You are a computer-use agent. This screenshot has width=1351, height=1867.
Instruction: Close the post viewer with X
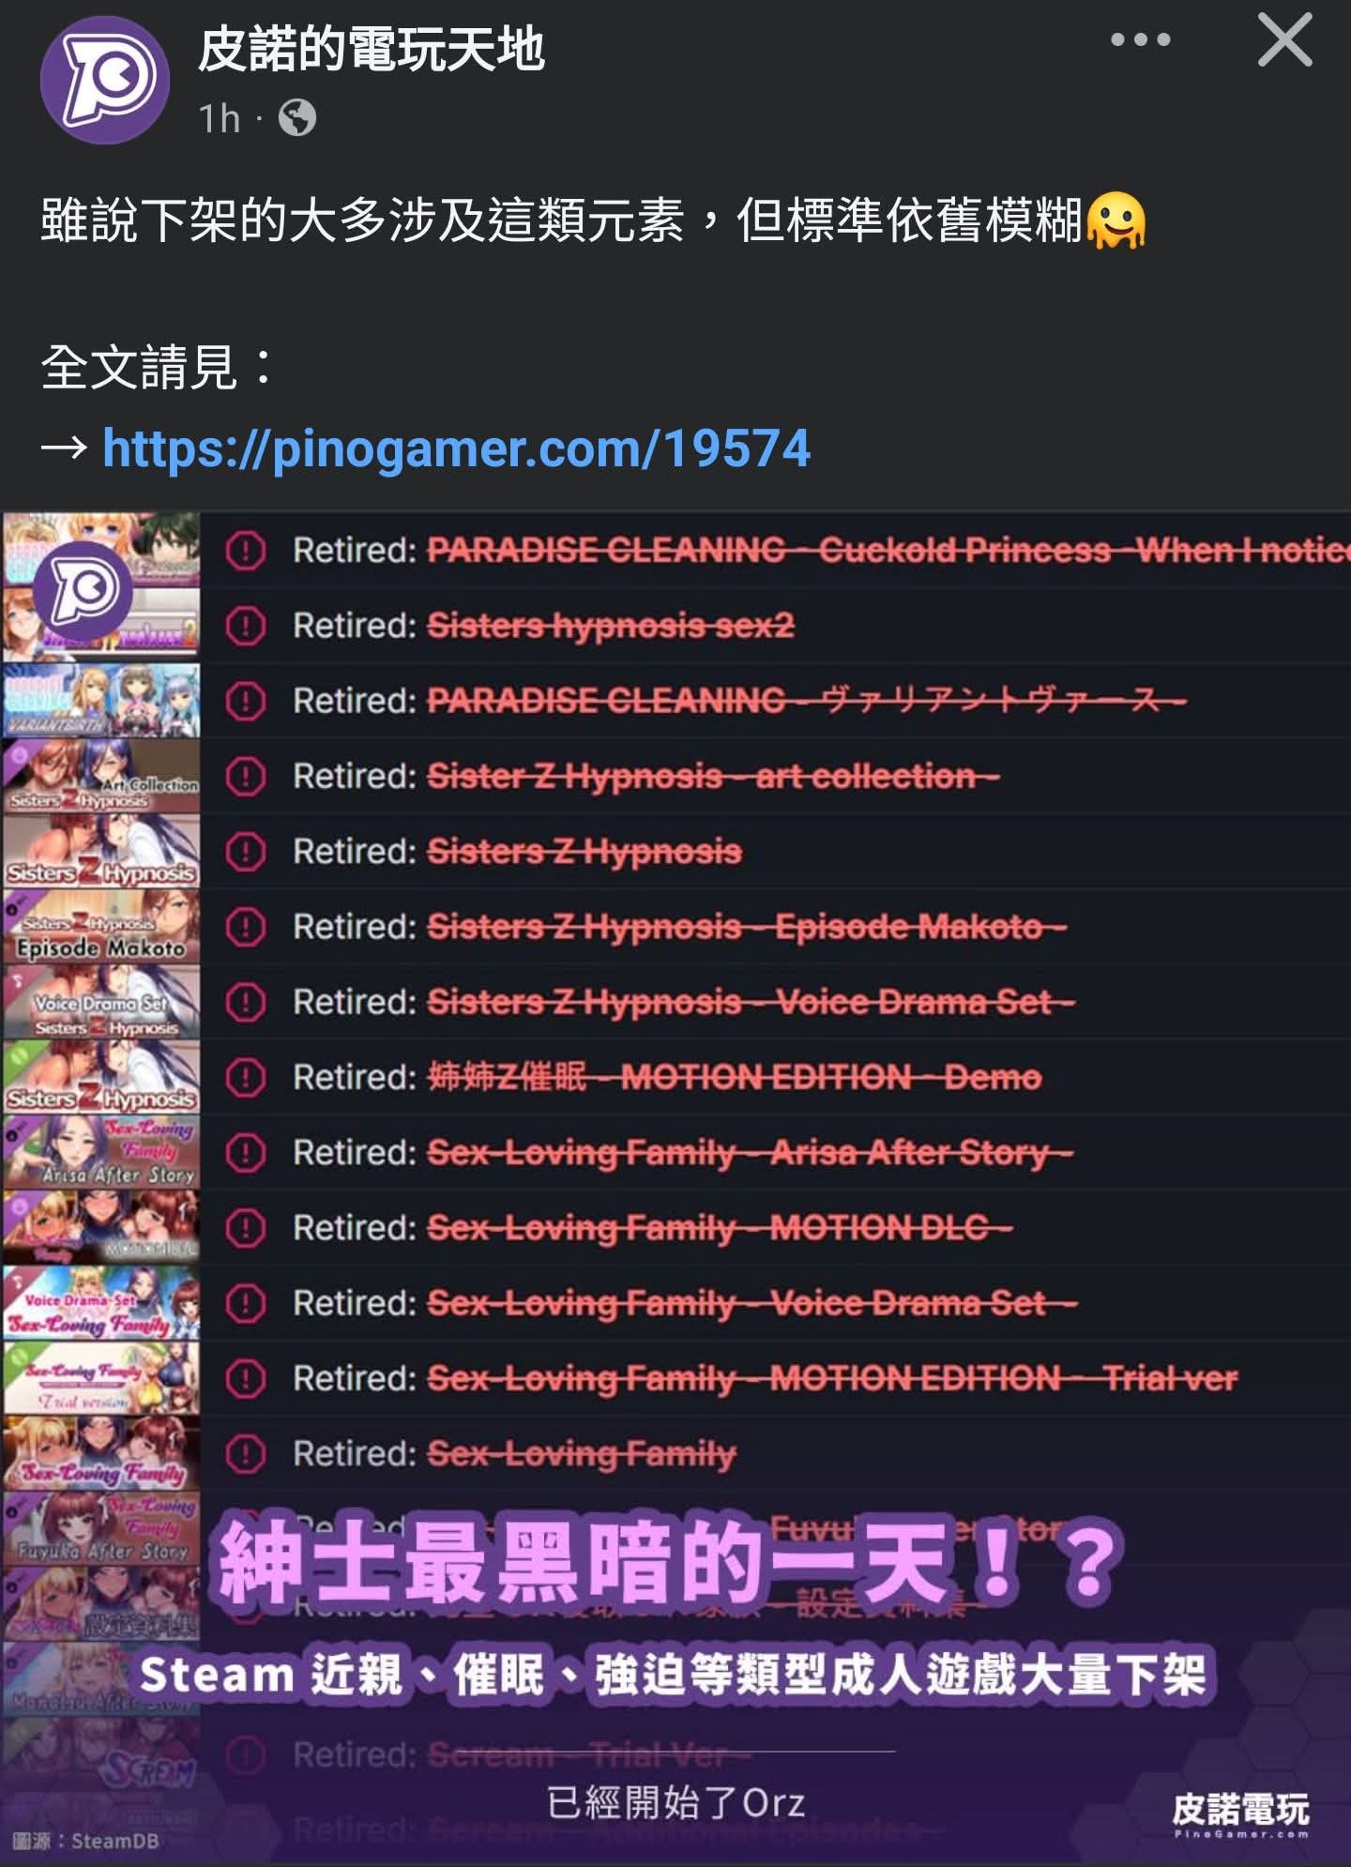(x=1284, y=39)
